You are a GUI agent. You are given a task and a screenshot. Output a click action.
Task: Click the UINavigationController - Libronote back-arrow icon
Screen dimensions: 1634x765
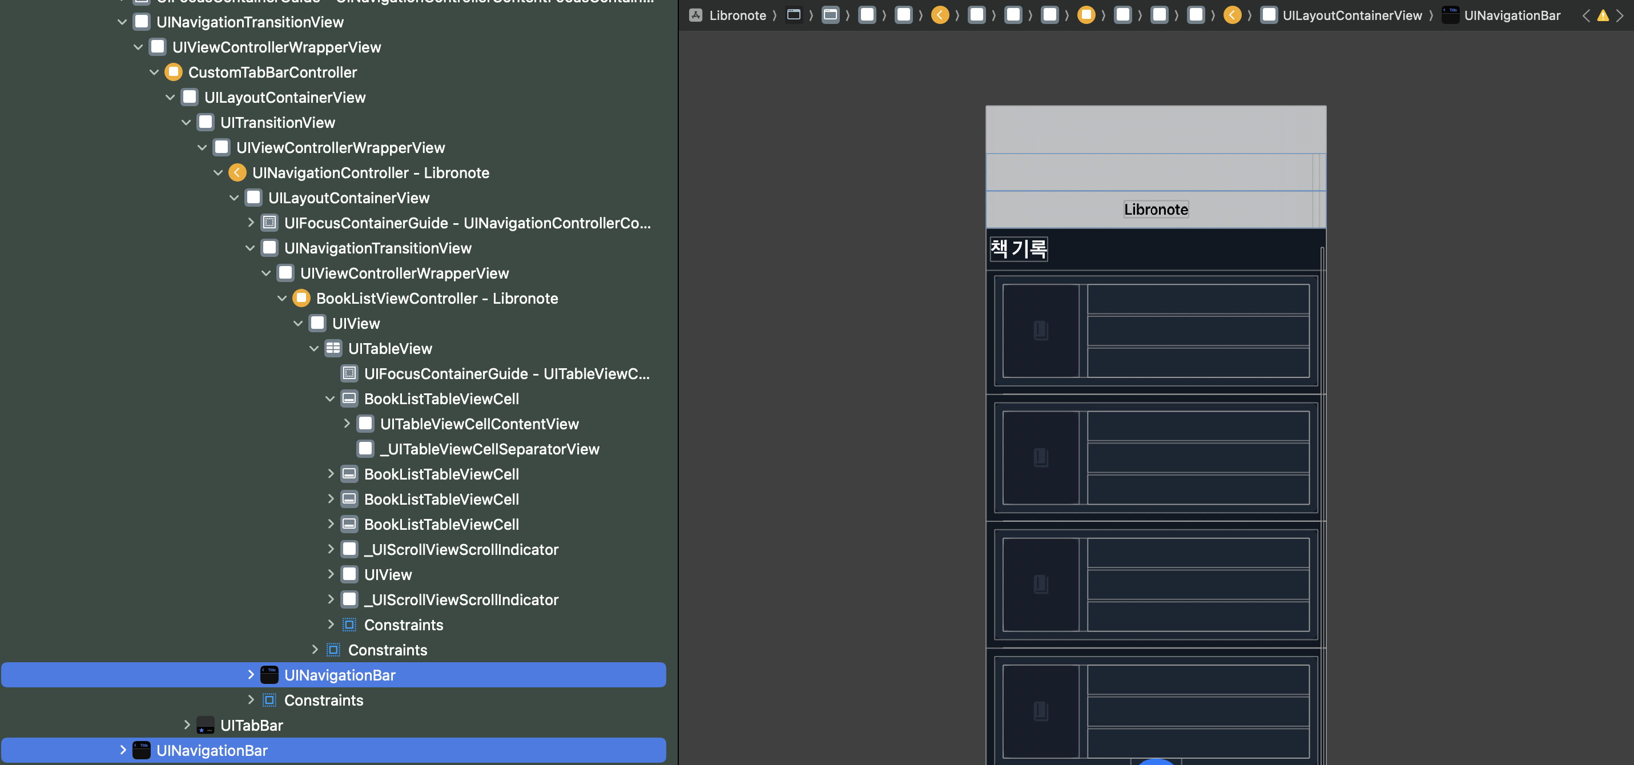(238, 172)
